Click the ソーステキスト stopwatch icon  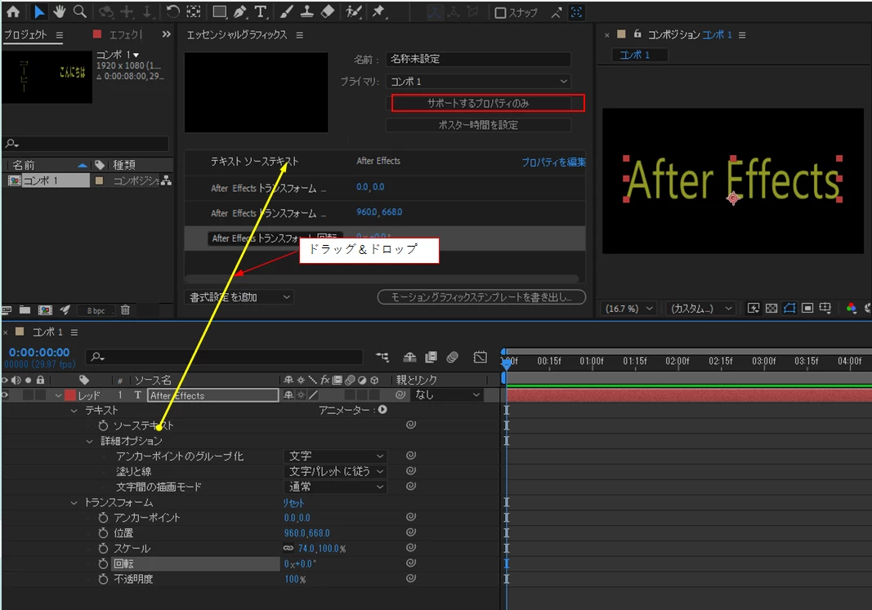[x=104, y=425]
